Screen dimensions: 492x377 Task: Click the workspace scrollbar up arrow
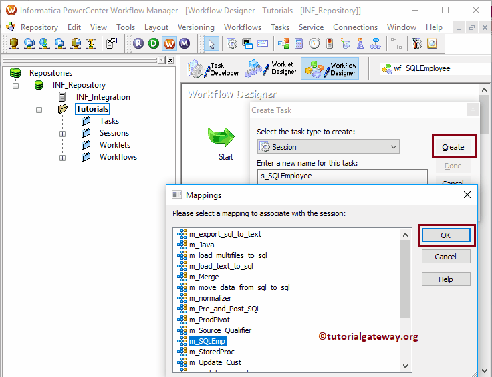click(x=484, y=90)
